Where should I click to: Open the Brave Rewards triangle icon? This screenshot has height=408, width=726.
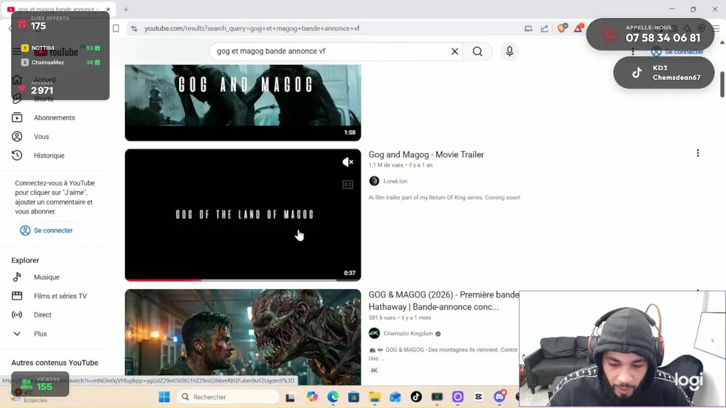[x=579, y=28]
